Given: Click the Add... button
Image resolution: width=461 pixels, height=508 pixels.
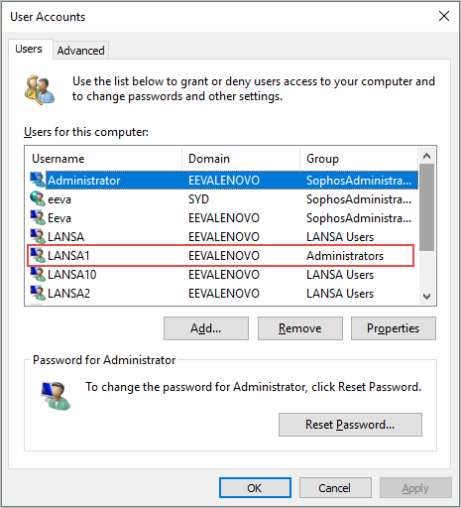Looking at the screenshot, I should pyautogui.click(x=206, y=328).
